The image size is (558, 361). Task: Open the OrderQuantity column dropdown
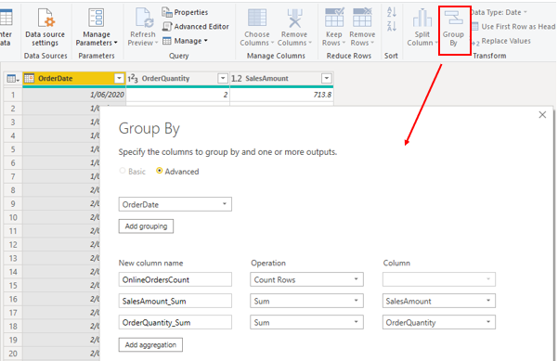pos(439,322)
